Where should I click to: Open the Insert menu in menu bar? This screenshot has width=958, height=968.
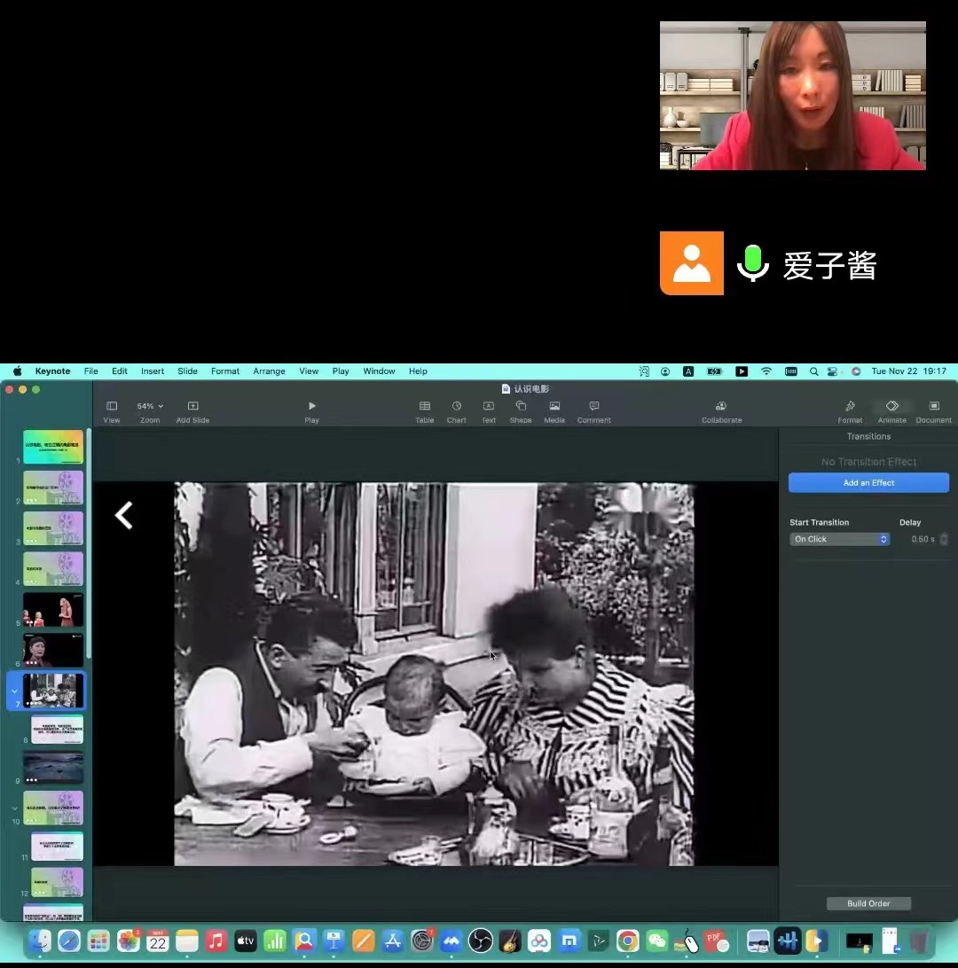coord(153,371)
